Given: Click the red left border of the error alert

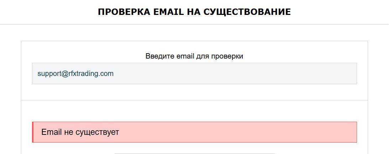Looking at the screenshot, I should click(33, 132).
